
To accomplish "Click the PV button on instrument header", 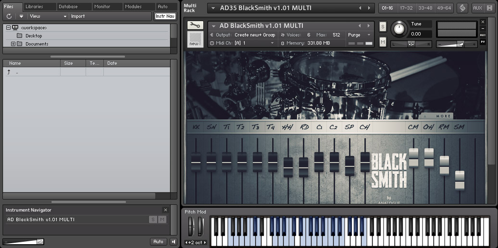I will (483, 42).
